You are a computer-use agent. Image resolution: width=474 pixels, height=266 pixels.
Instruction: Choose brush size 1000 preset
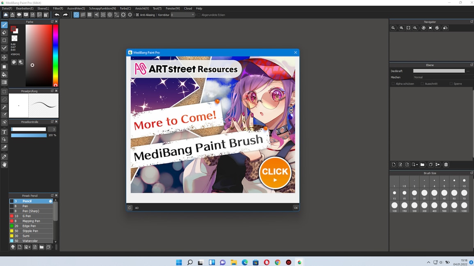coord(464,205)
